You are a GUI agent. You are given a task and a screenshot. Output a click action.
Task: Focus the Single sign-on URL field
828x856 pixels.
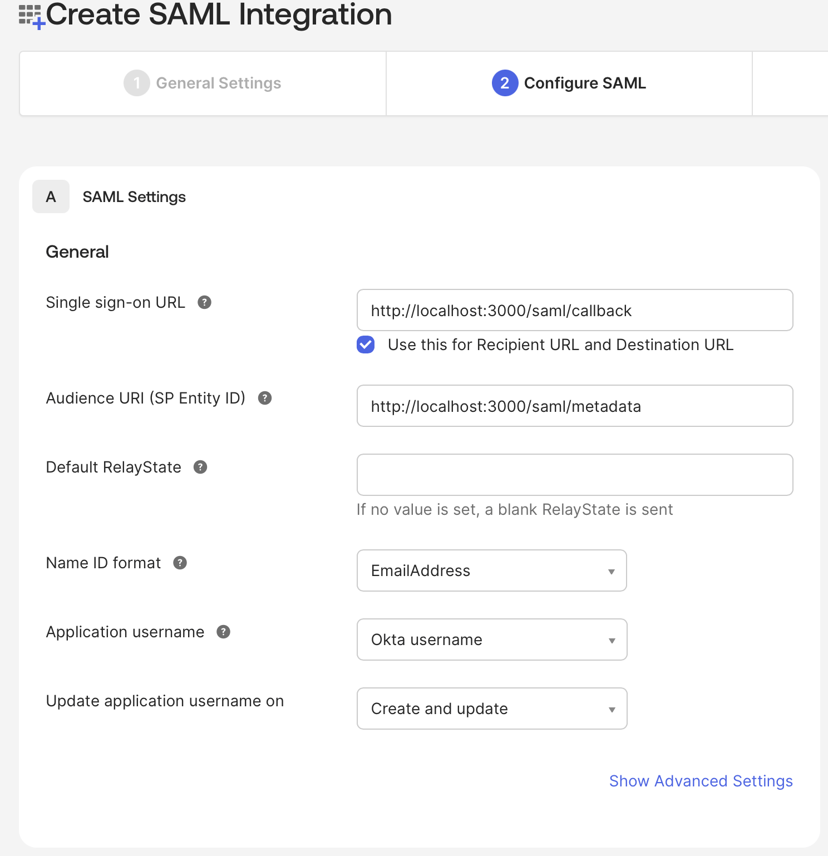coord(575,310)
